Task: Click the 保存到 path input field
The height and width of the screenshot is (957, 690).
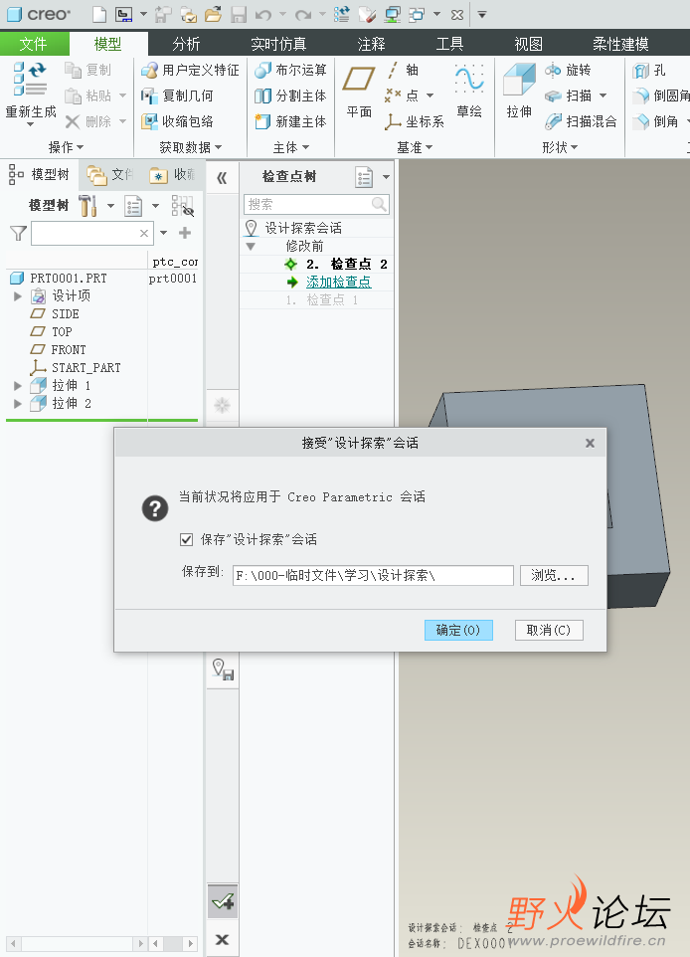Action: (373, 576)
